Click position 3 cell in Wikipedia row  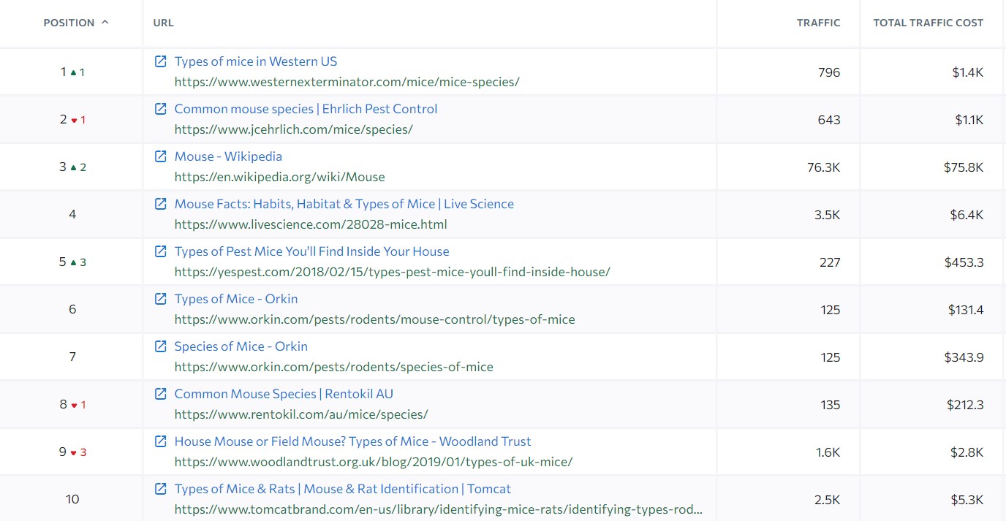(x=72, y=167)
